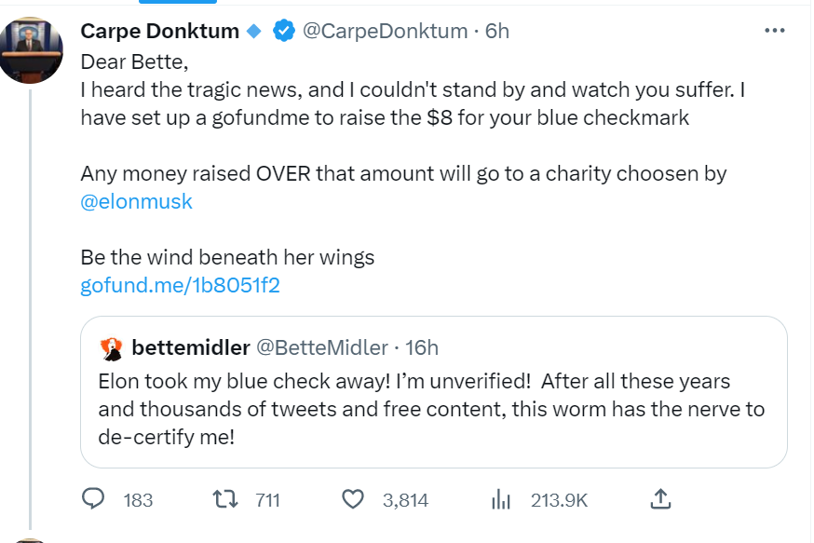Click the bettemidler name in quoted tweet
This screenshot has height=543, width=814.
tap(191, 347)
